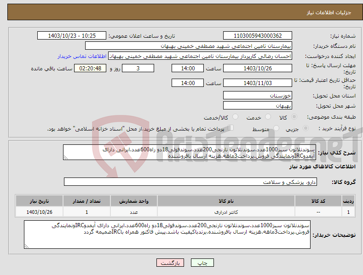Screen dimensions: 363x275
Task: Click the نام دستگاه خریدار field
Action: tap(189, 46)
